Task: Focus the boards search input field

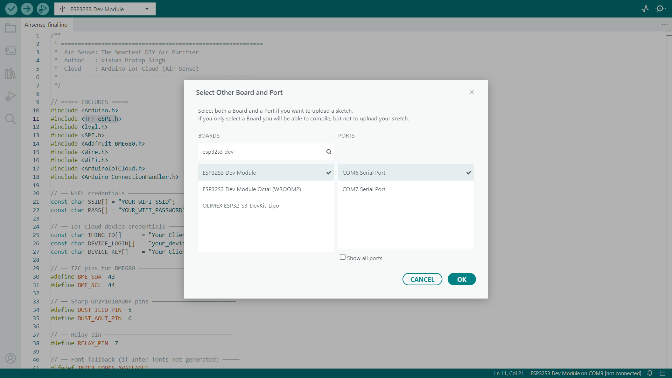Action: coord(266,152)
